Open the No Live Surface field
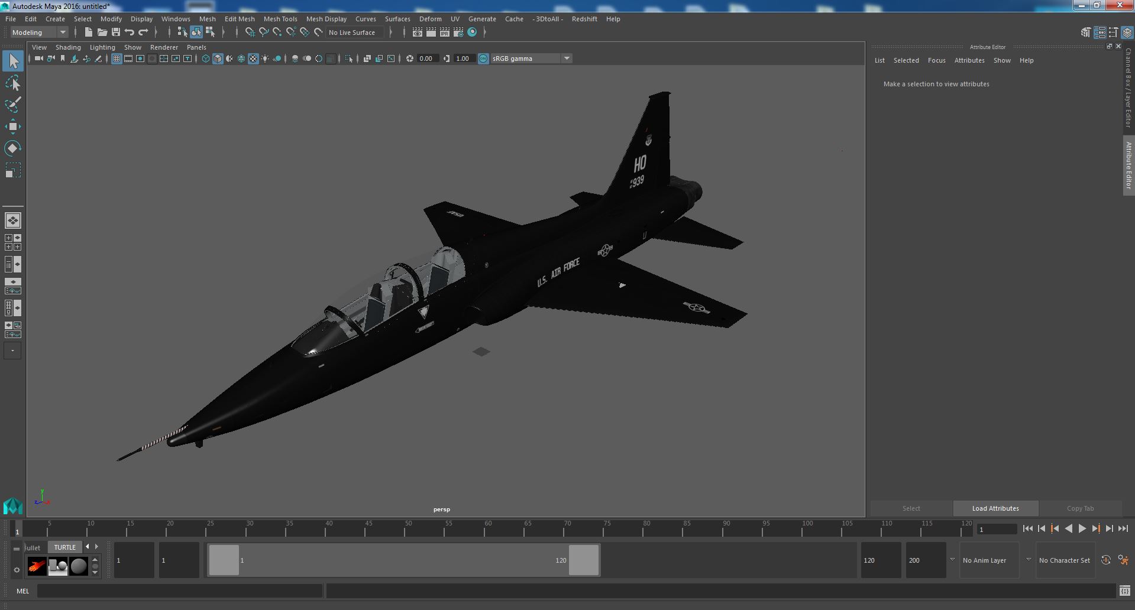This screenshot has height=610, width=1135. 355,33
